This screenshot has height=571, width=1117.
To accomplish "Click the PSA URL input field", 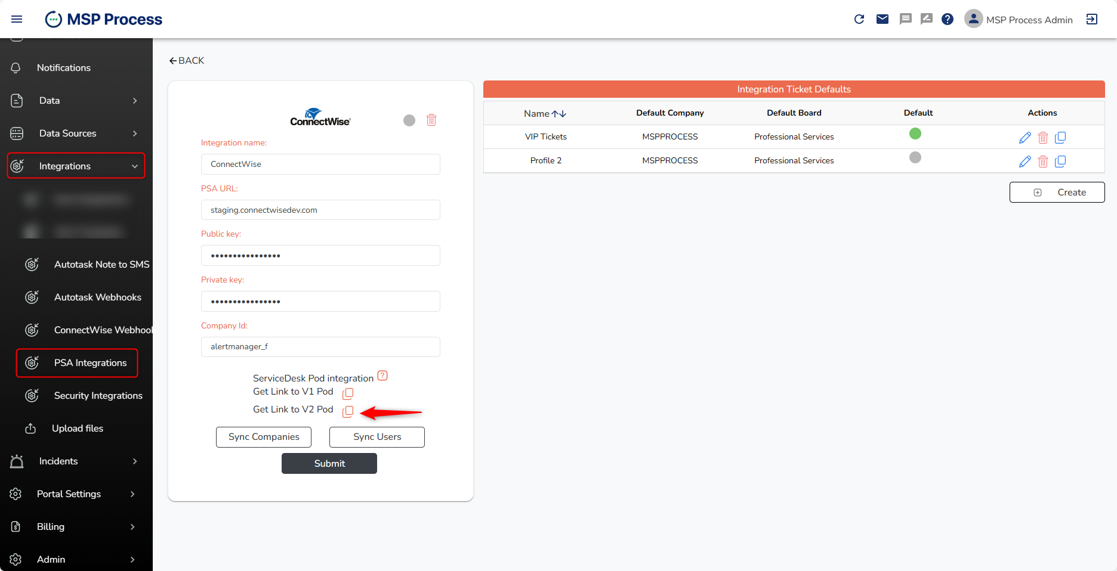I will [320, 210].
